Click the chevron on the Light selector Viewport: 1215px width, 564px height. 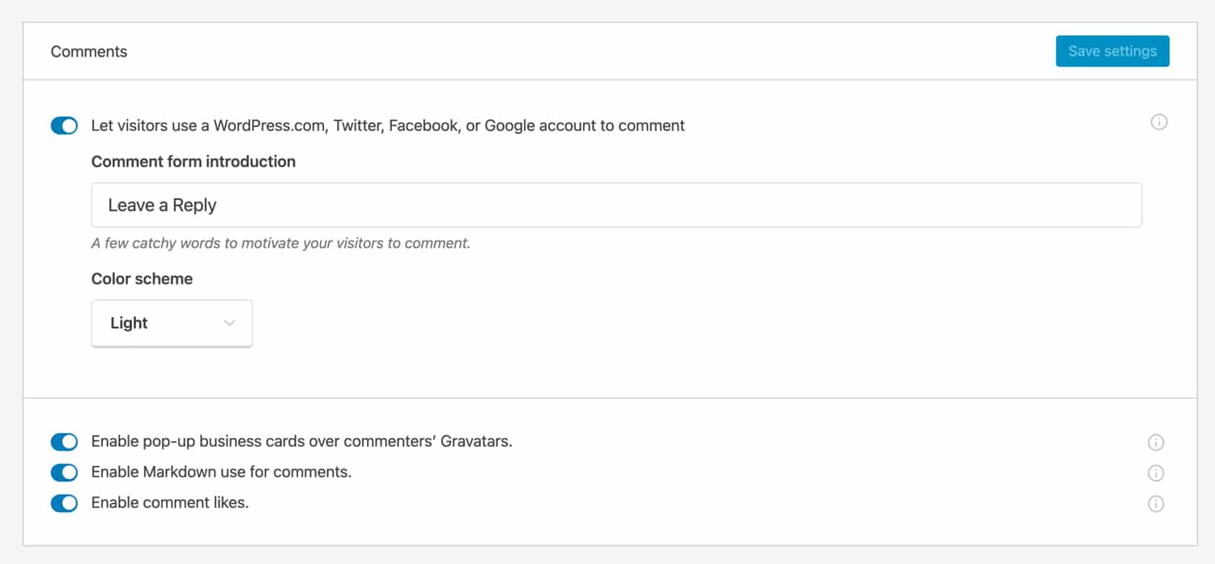[229, 323]
